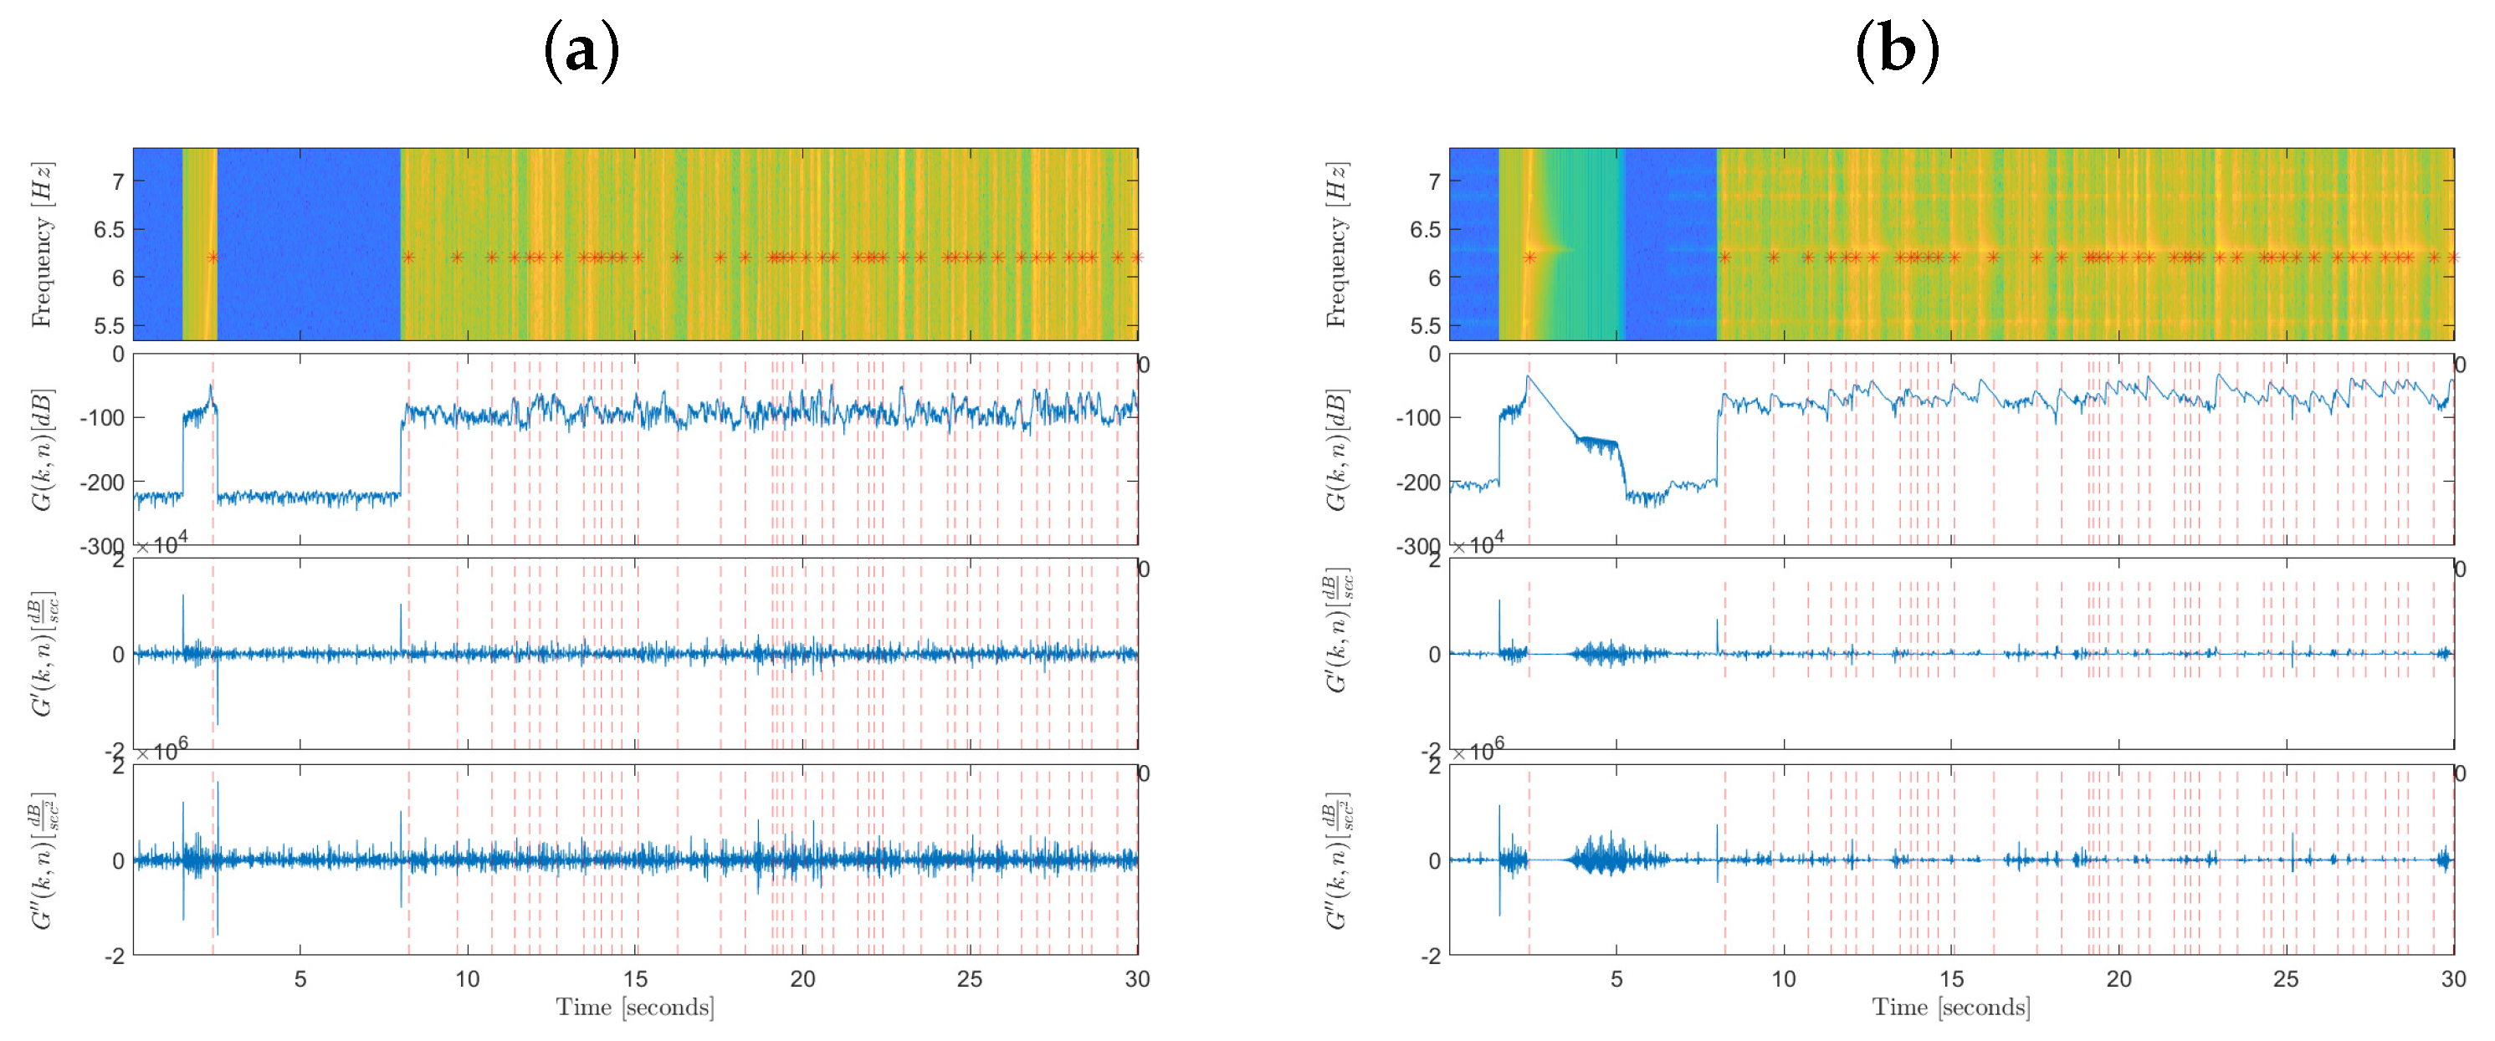Image resolution: width=2495 pixels, height=1041 pixels.
Task: Click the G''(k,n) dB/sec² axis label in panel (a)
Action: coord(44,861)
